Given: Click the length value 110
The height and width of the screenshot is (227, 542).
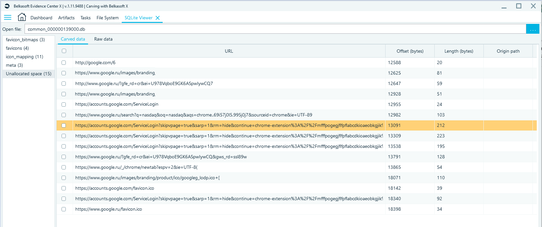Looking at the screenshot, I should tap(441, 178).
